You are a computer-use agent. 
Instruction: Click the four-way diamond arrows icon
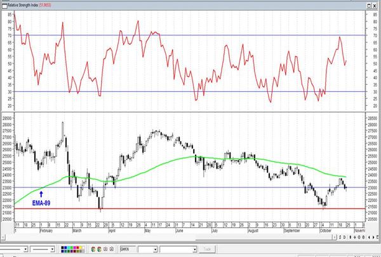coord(355,237)
